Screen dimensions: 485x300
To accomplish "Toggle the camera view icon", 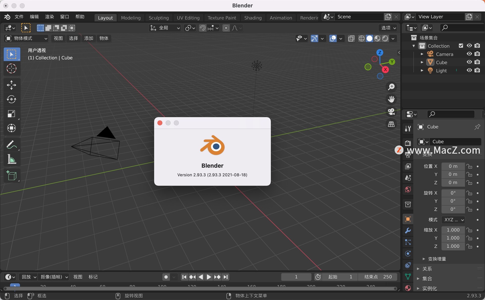I will [x=391, y=112].
